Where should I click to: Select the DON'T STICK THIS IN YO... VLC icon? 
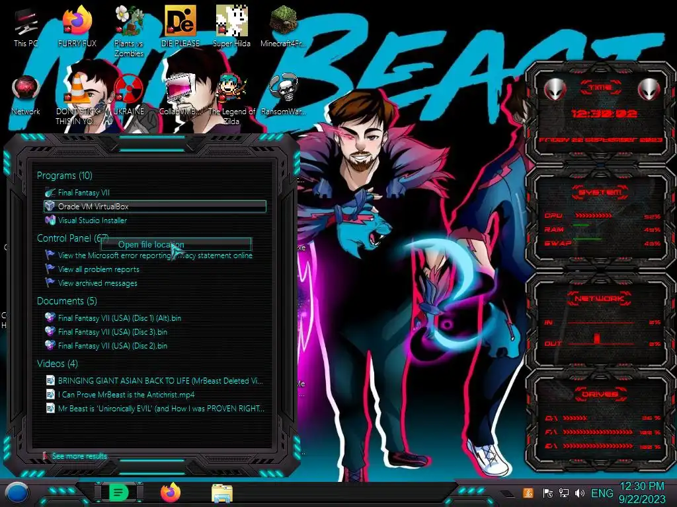[77, 100]
